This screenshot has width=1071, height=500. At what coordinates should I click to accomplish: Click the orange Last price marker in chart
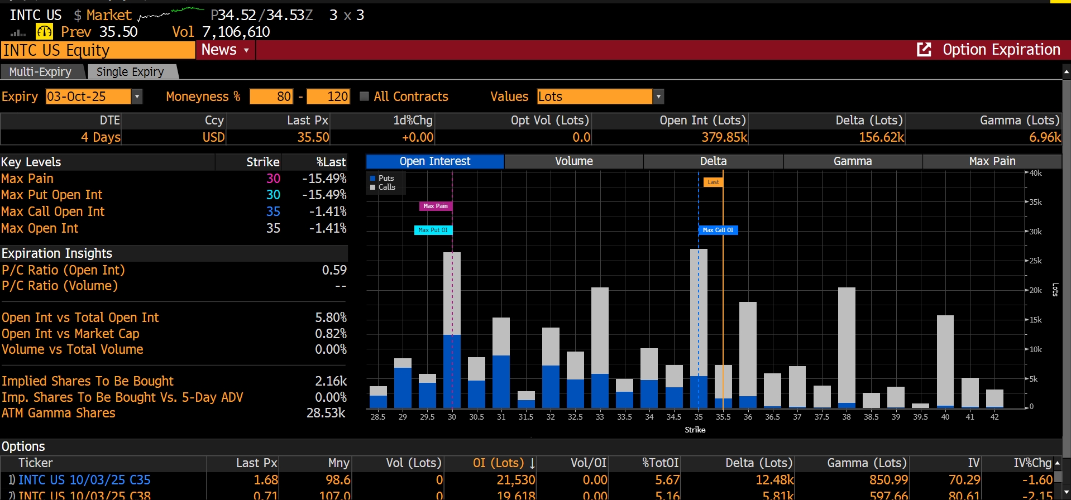pos(713,182)
